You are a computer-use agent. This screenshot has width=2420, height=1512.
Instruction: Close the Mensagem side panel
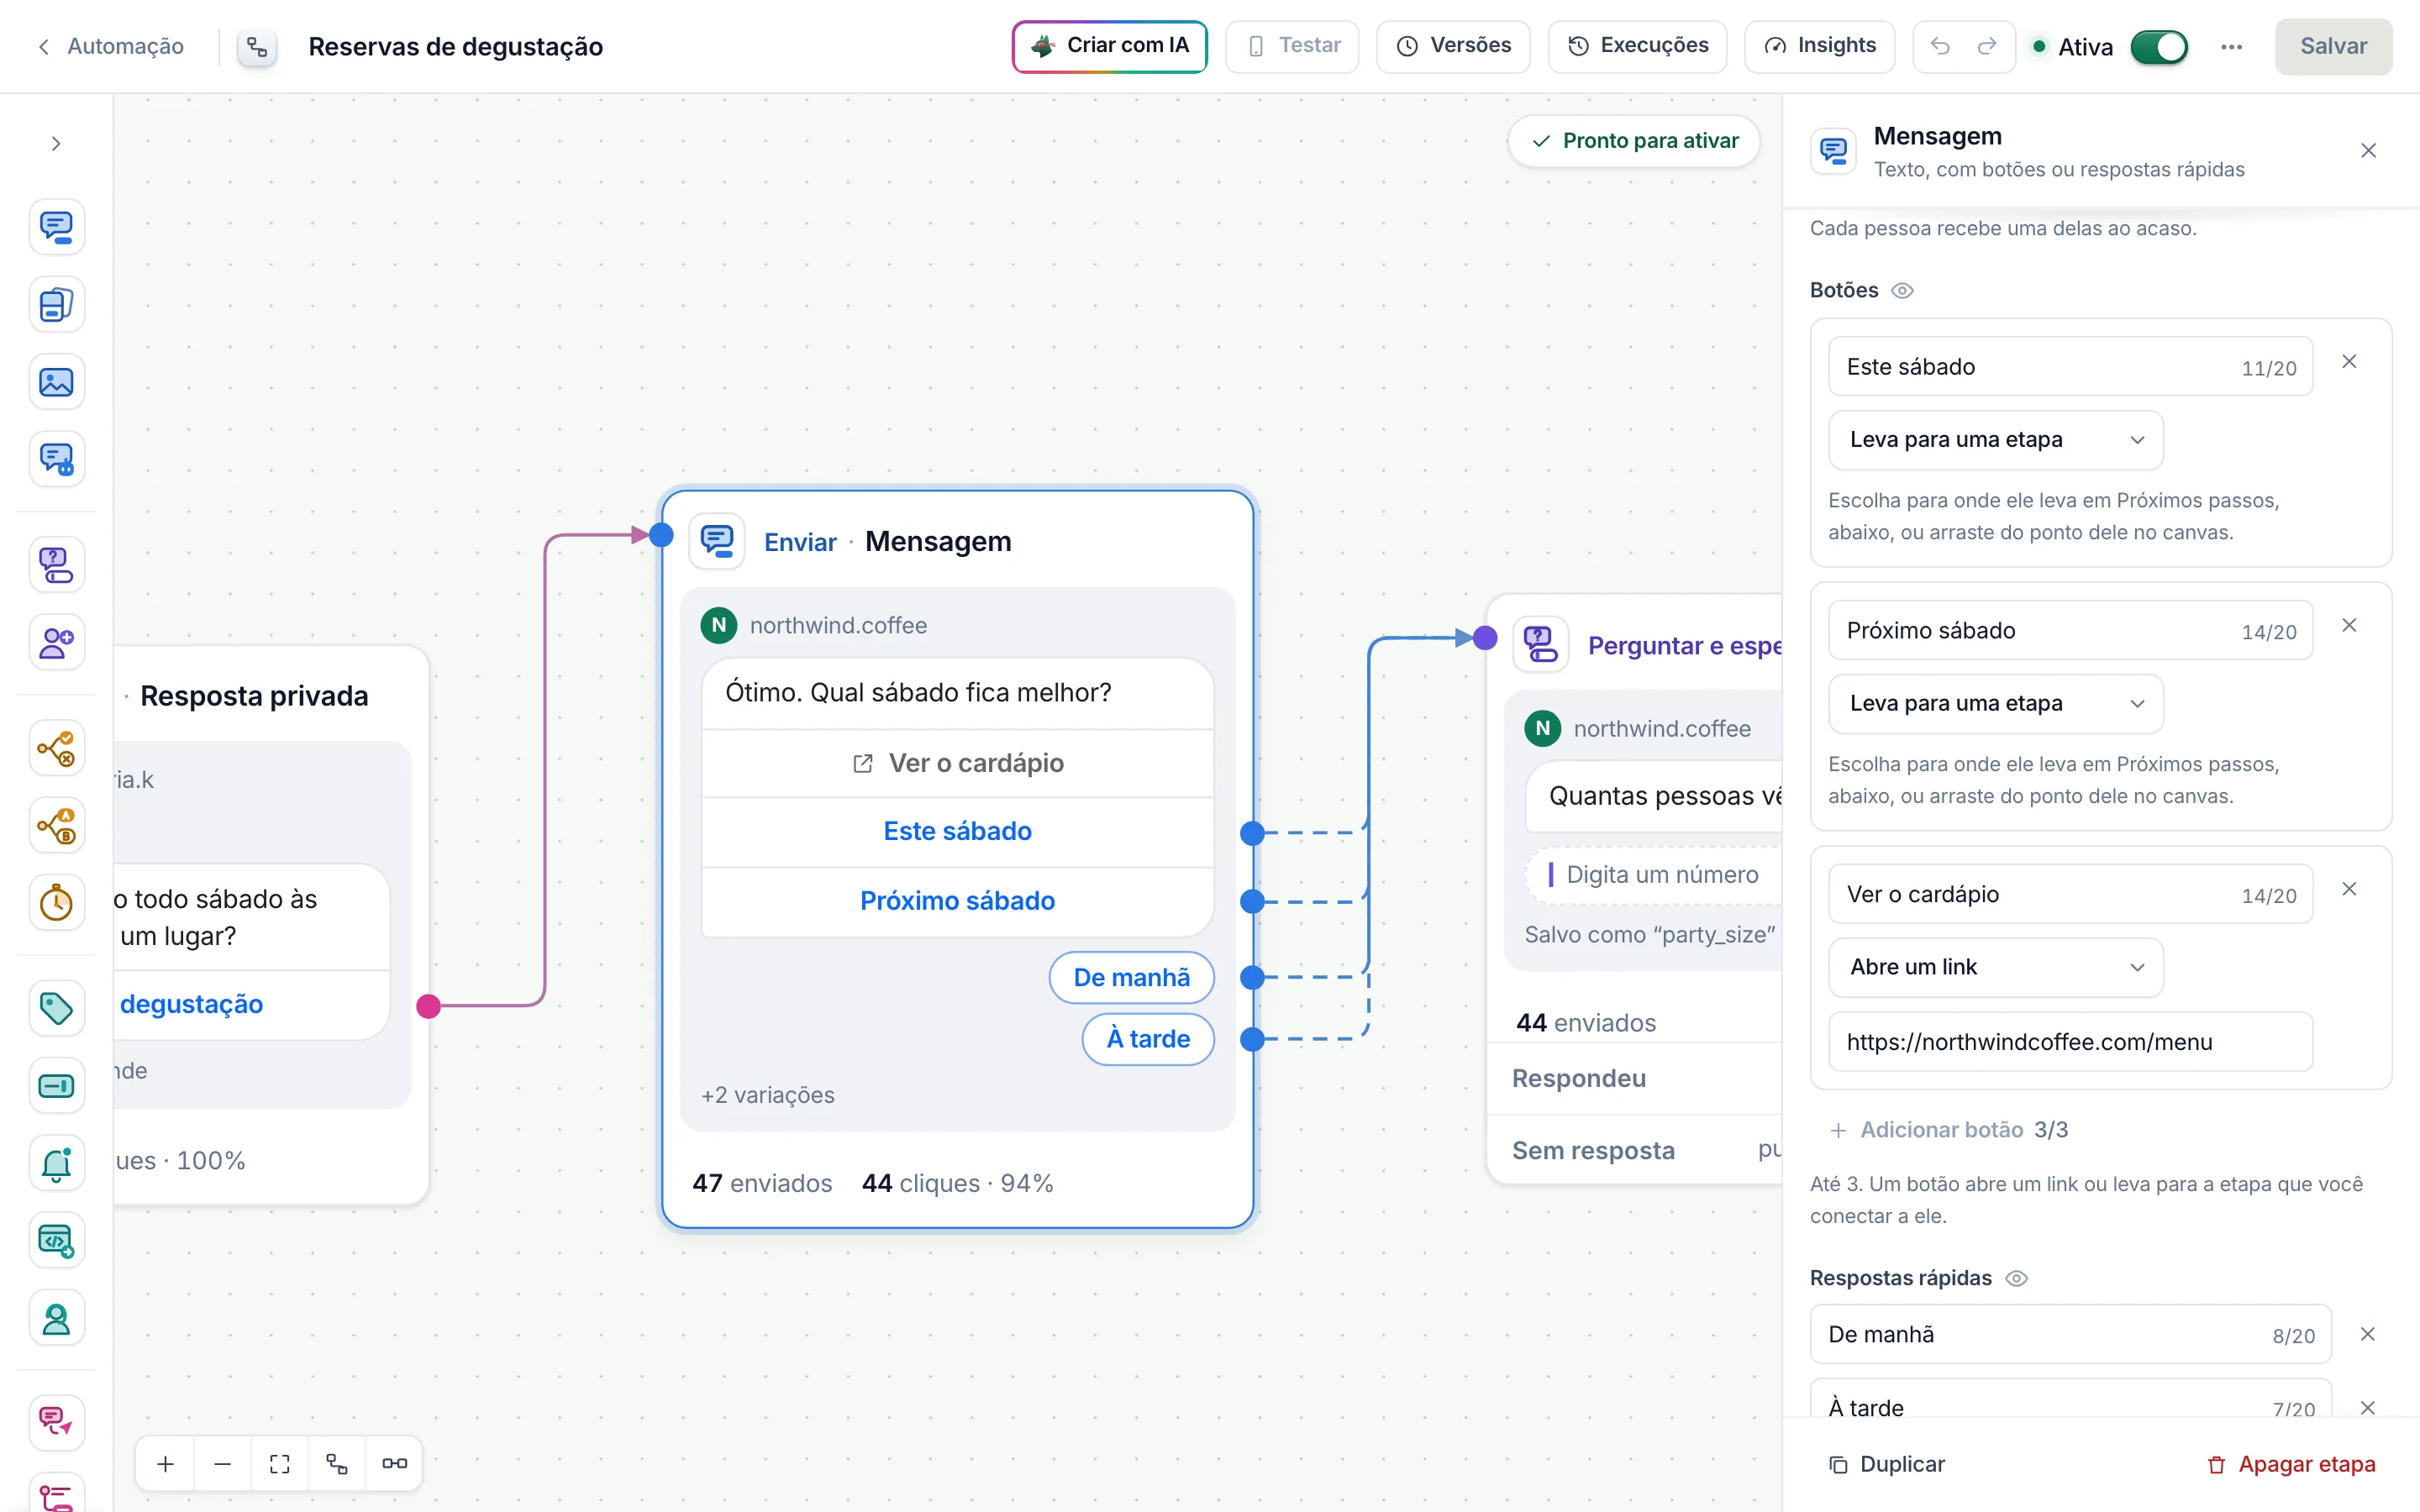(x=2368, y=151)
